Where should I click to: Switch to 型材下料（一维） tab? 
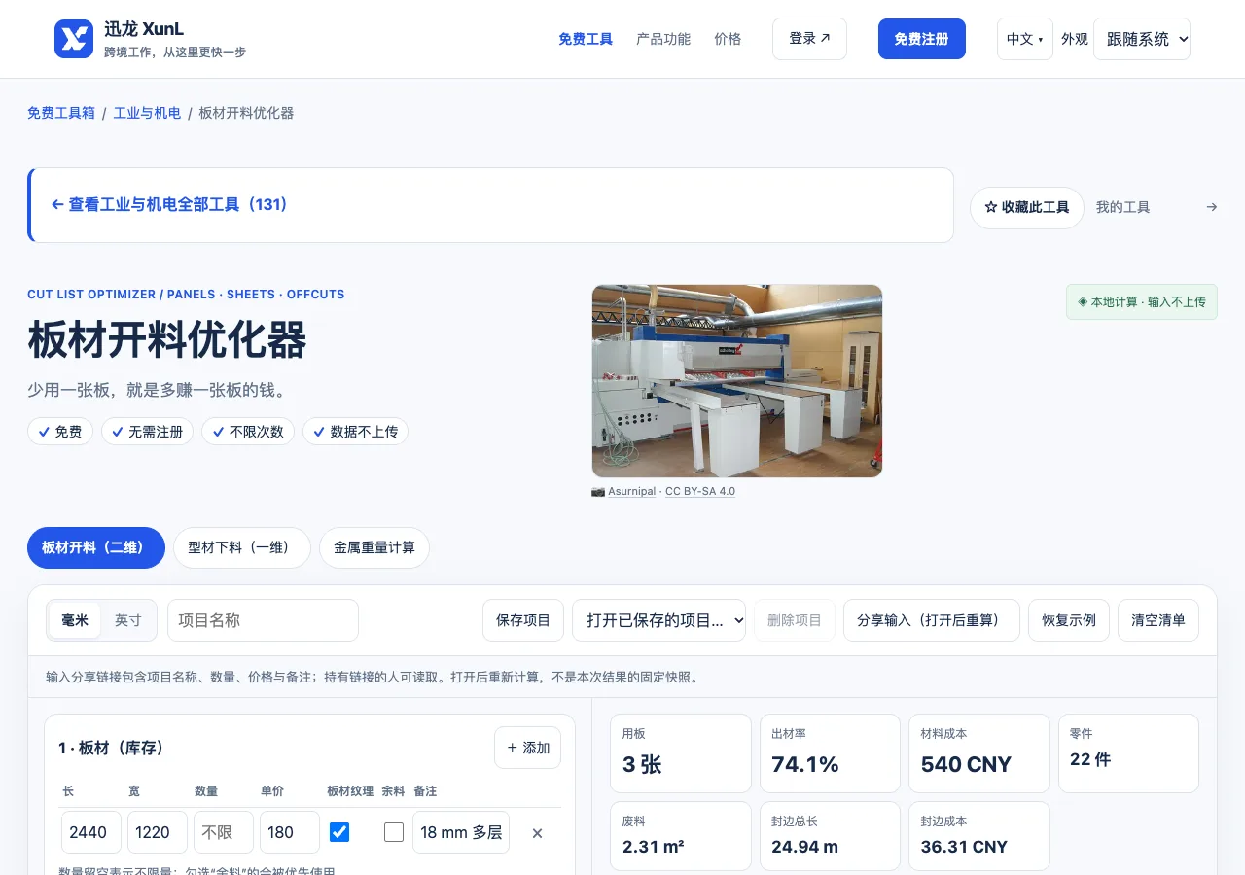(x=242, y=547)
